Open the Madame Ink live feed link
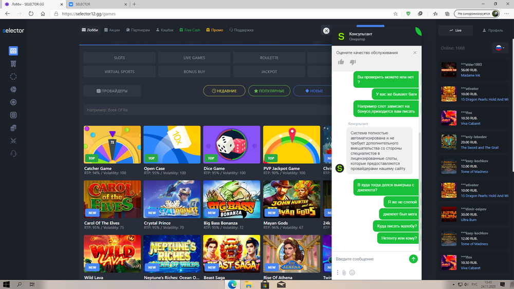The height and width of the screenshot is (289, 514). click(470, 75)
